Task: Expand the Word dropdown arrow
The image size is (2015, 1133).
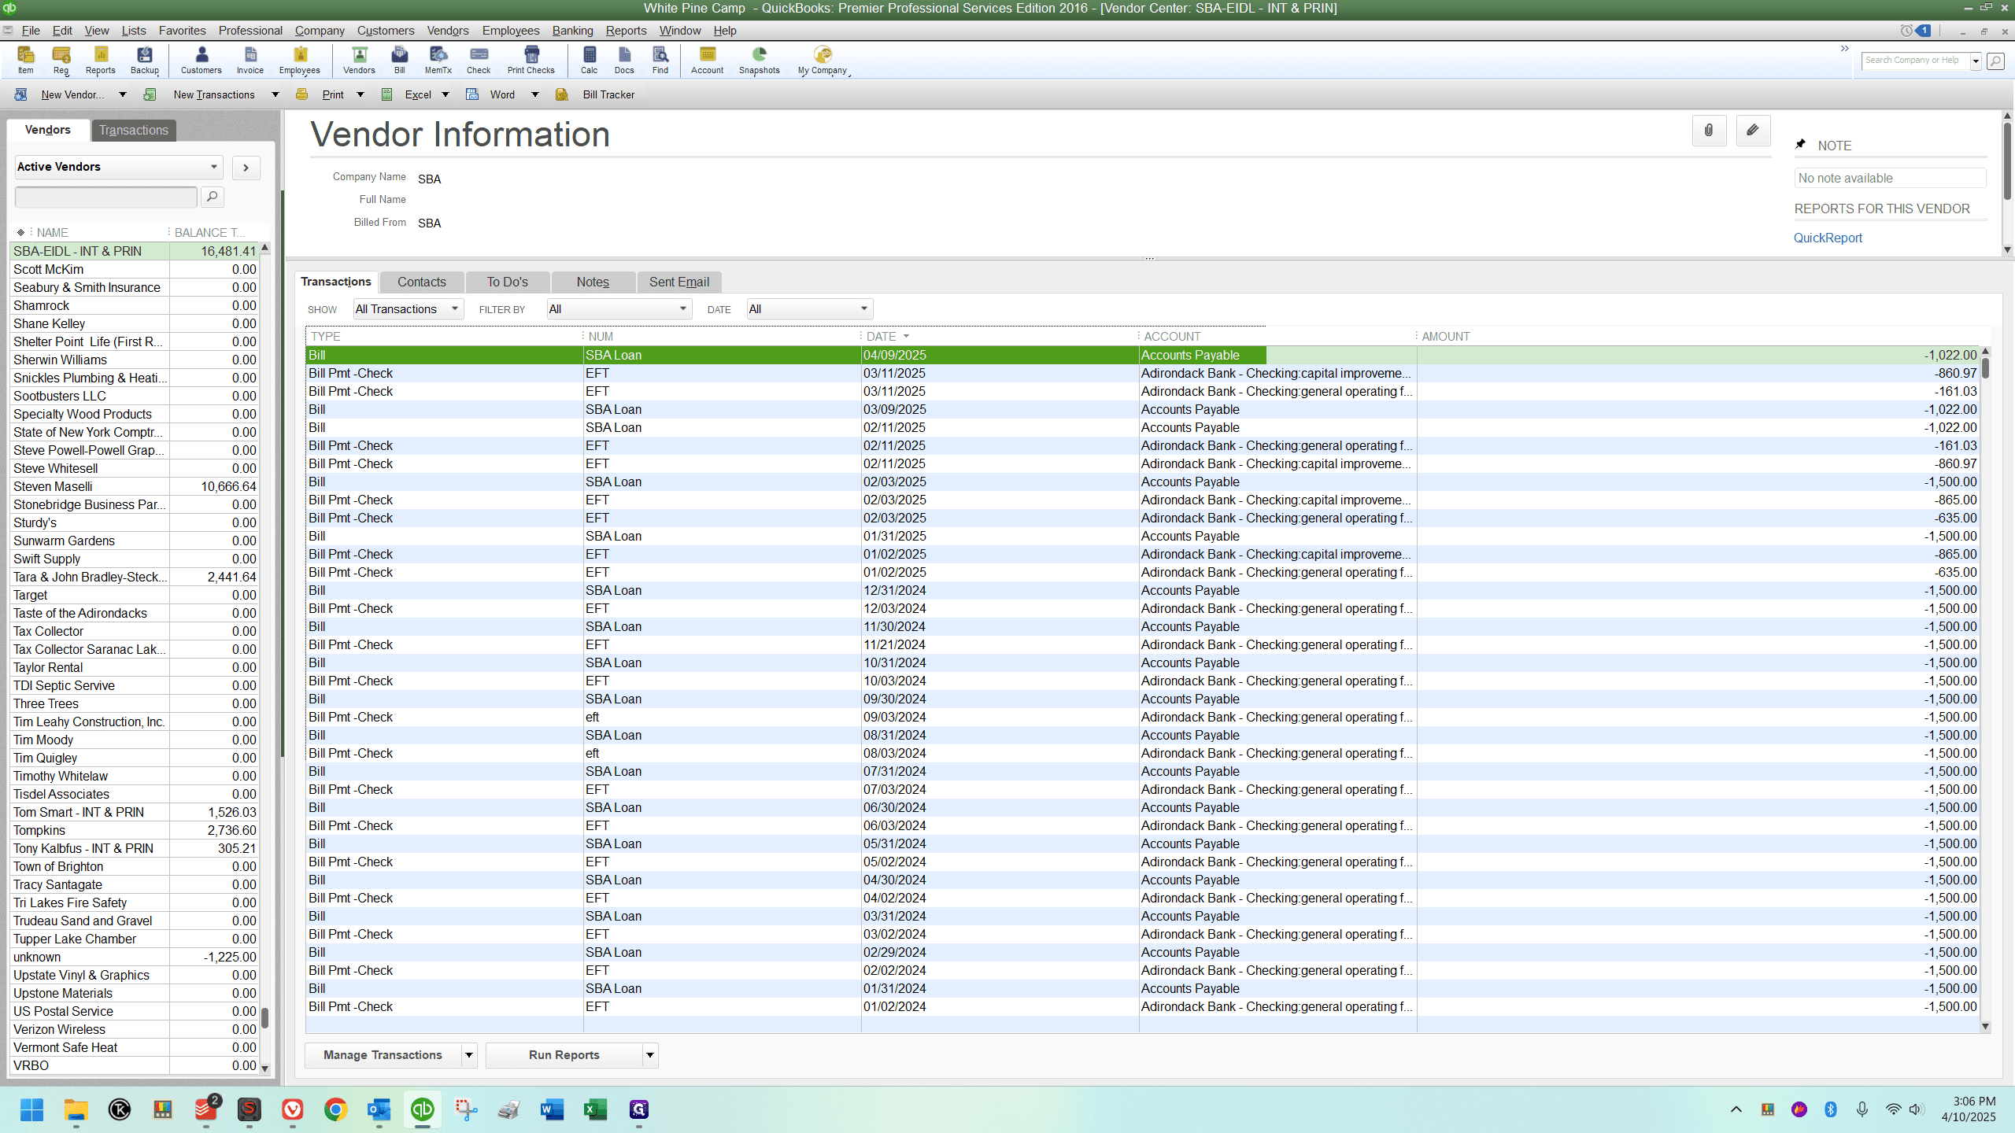Action: click(535, 94)
